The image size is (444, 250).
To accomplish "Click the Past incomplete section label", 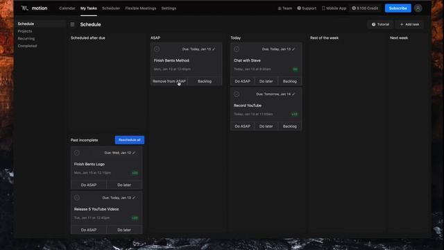I will point(84,140).
